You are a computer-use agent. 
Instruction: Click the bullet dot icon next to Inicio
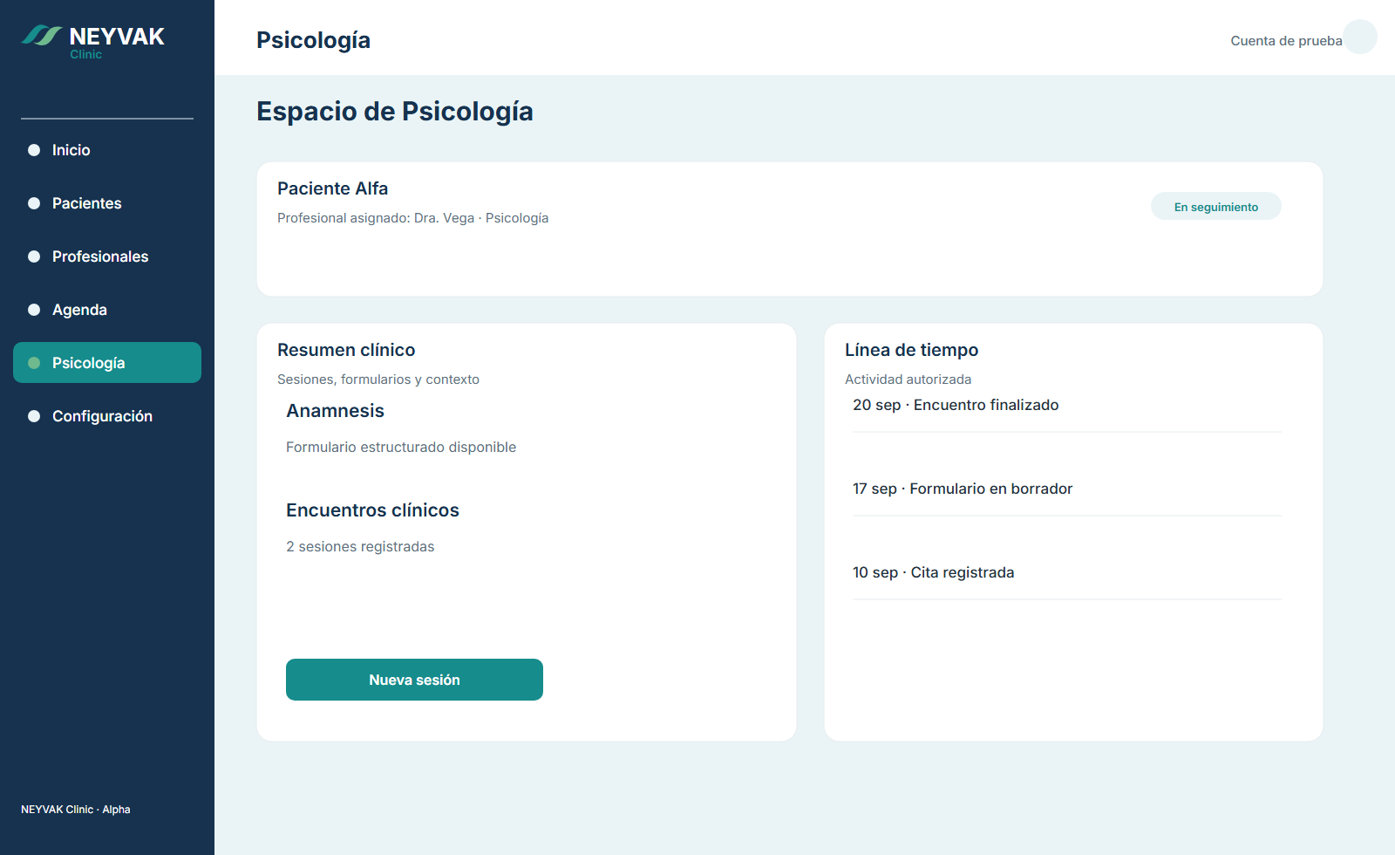point(34,150)
